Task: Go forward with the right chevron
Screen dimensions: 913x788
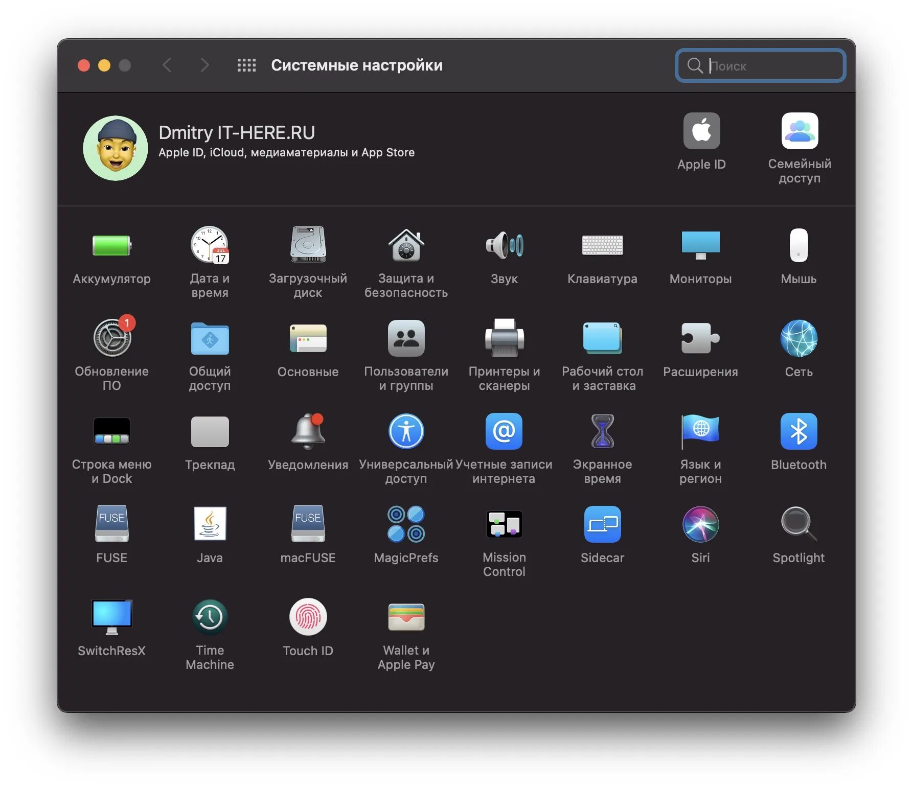Action: click(x=204, y=65)
